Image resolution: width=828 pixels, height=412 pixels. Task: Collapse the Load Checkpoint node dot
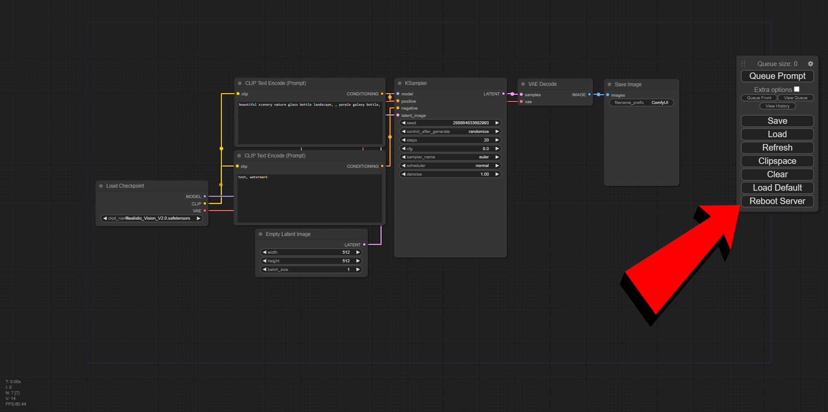tap(101, 186)
